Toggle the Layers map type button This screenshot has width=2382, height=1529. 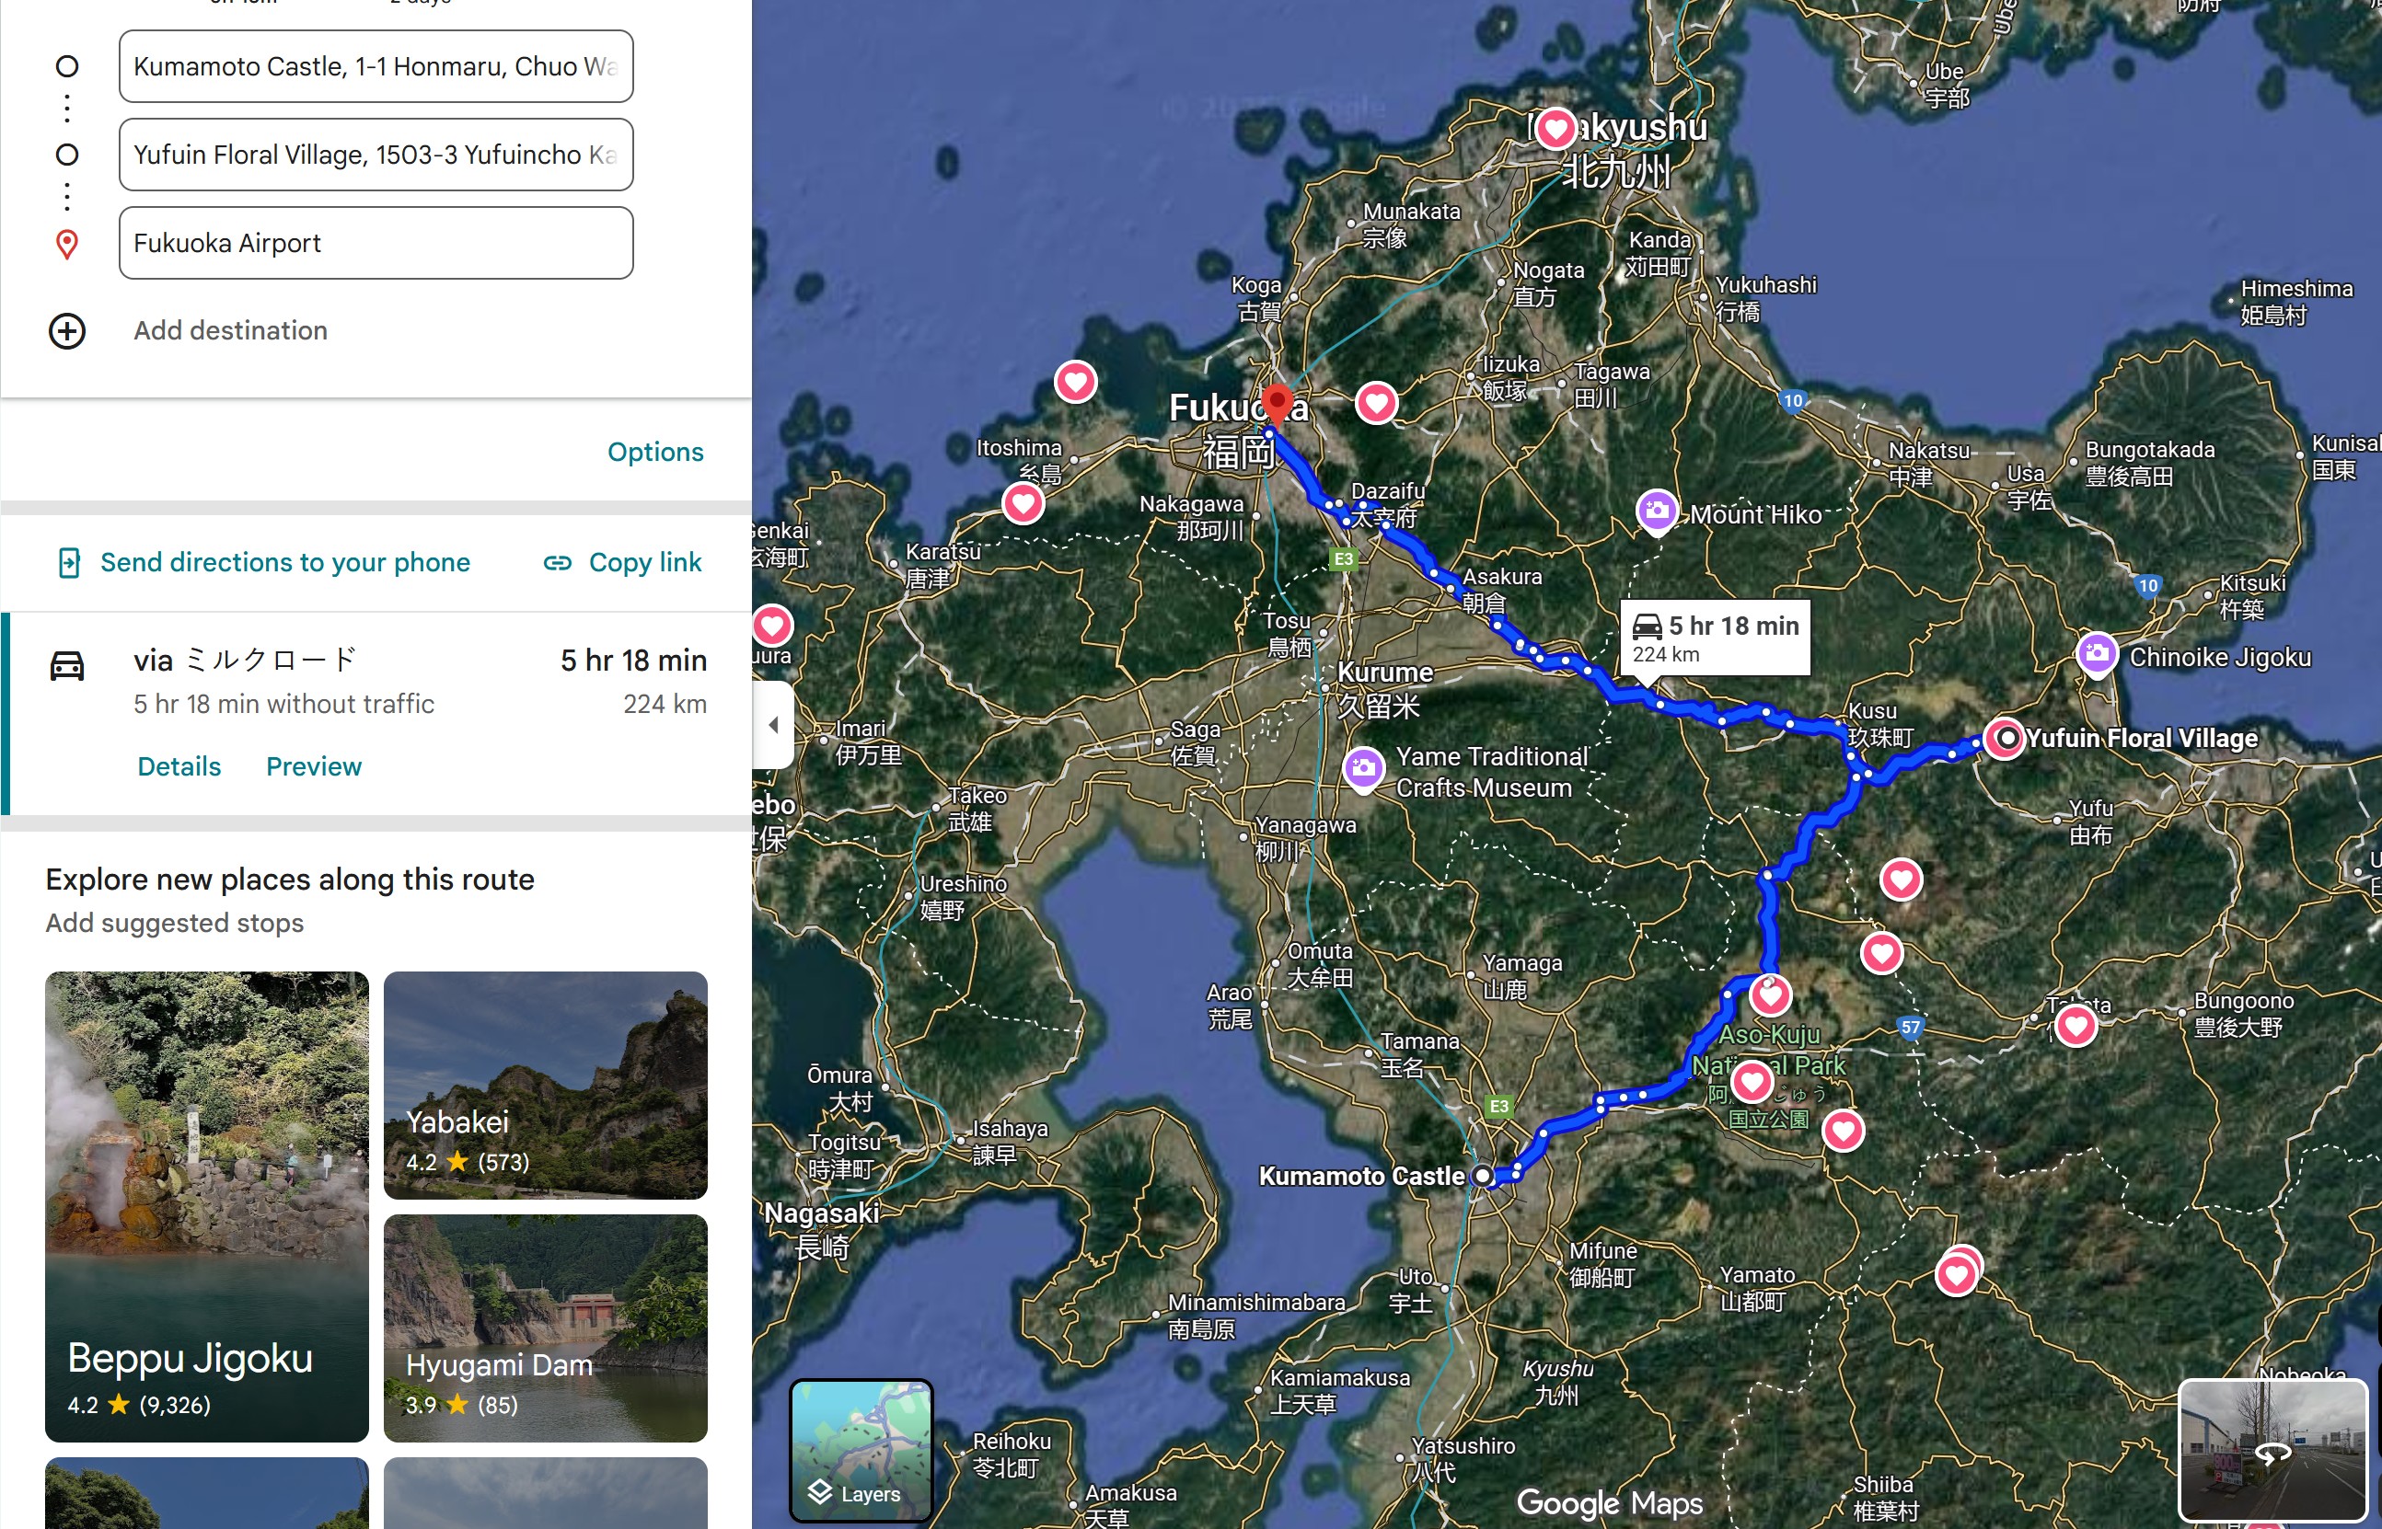861,1450
